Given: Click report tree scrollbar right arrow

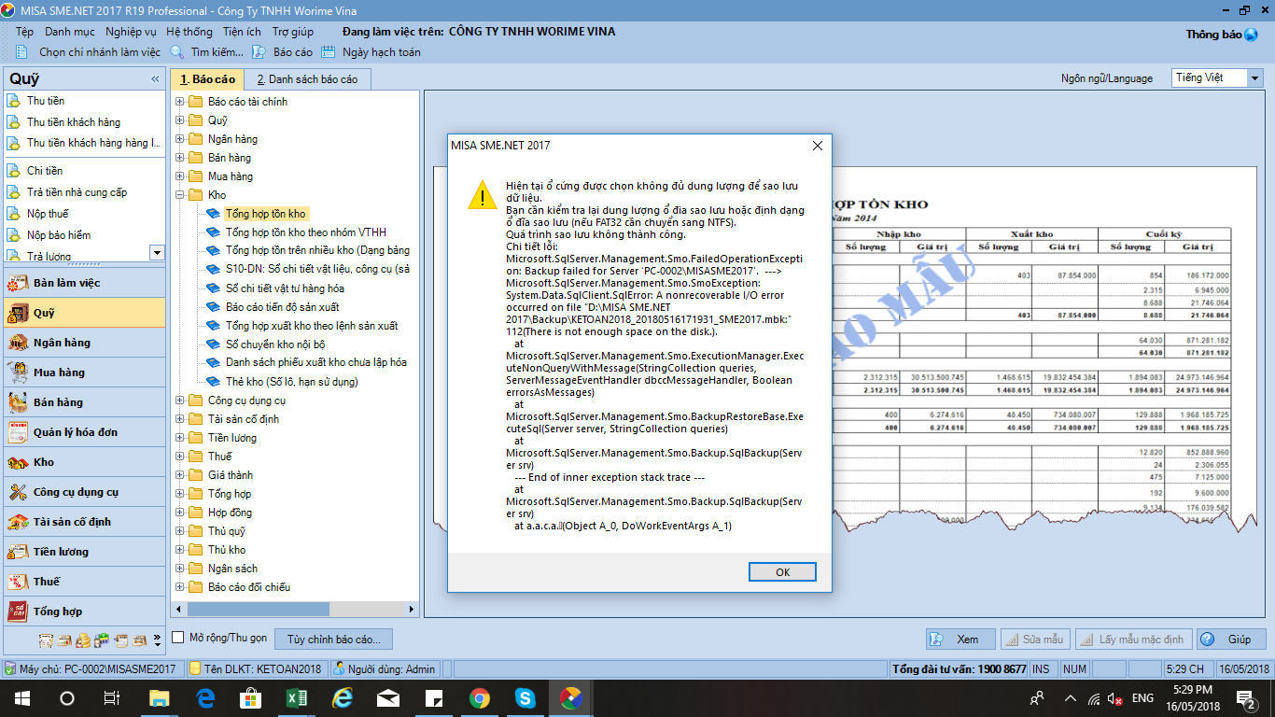Looking at the screenshot, I should point(412,609).
